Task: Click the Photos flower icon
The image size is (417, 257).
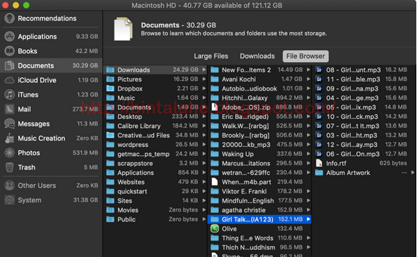Action: pyautogui.click(x=10, y=153)
